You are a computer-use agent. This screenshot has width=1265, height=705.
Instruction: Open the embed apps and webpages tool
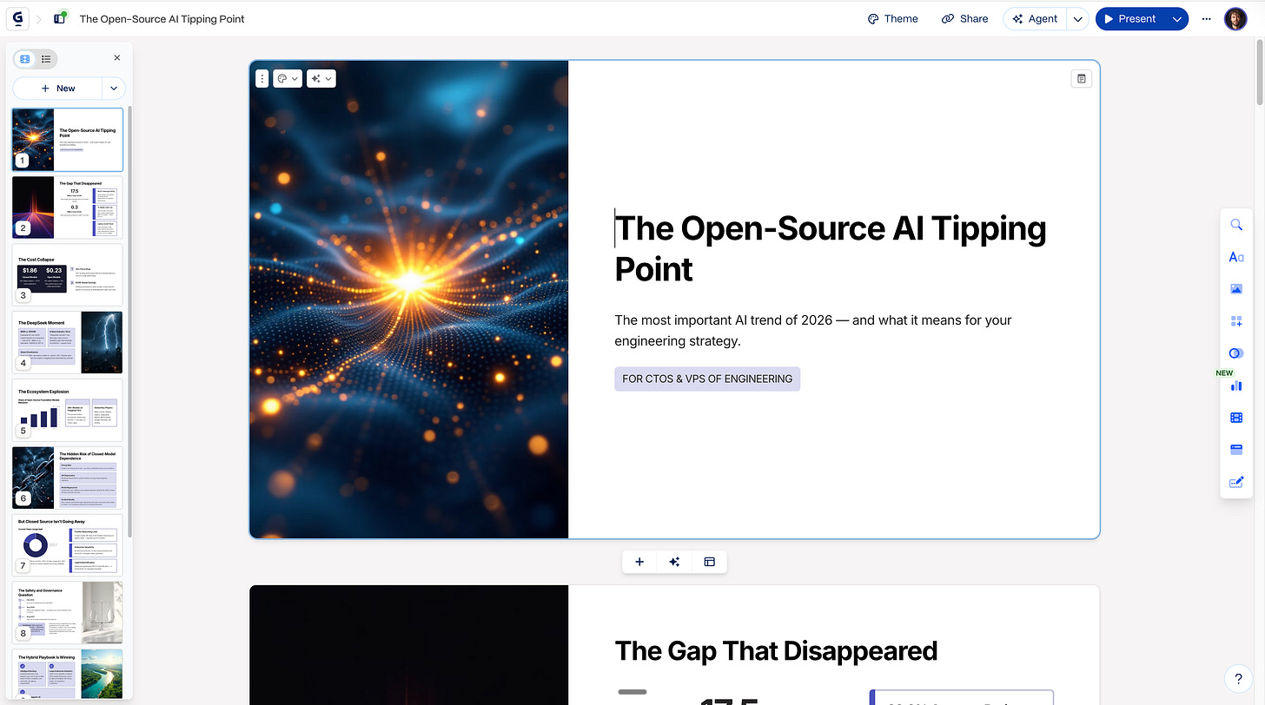click(1235, 450)
